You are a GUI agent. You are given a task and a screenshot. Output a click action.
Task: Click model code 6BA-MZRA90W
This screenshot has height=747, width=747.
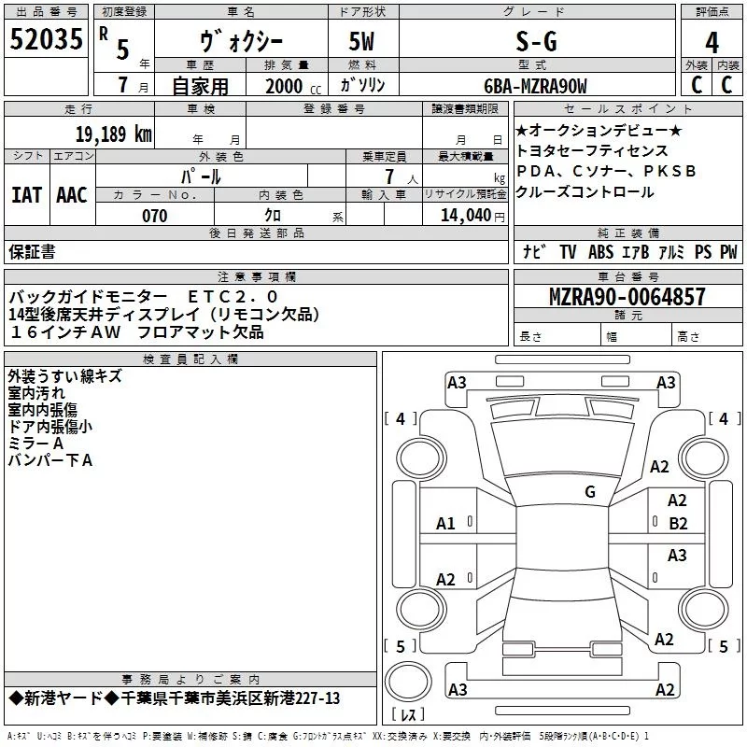(x=535, y=86)
